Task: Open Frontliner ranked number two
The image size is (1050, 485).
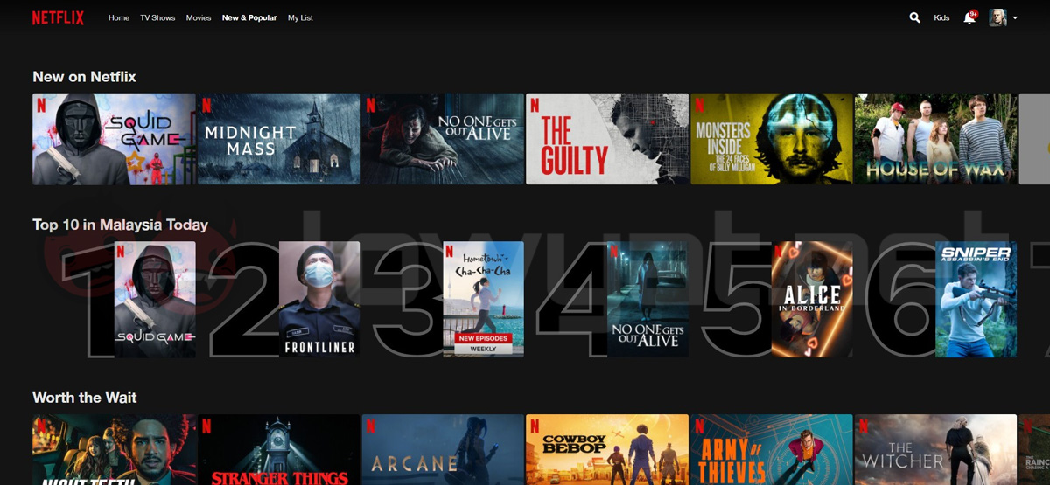Action: 319,299
